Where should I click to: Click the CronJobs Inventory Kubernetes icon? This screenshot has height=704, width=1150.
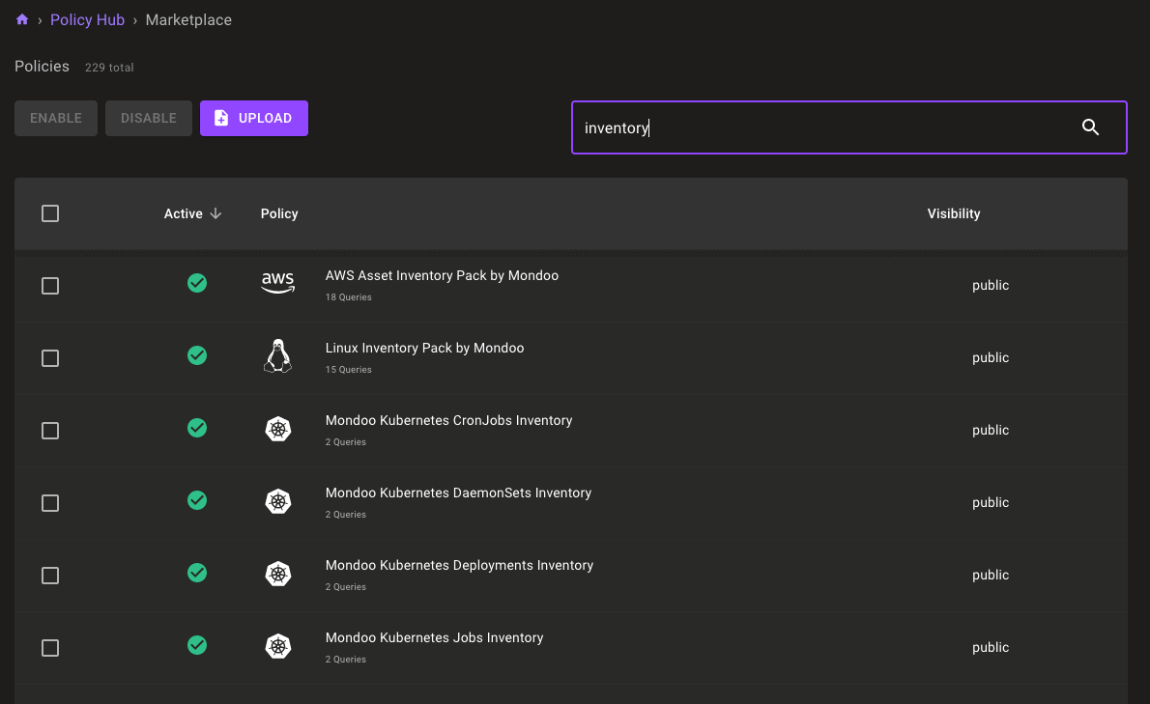point(278,430)
